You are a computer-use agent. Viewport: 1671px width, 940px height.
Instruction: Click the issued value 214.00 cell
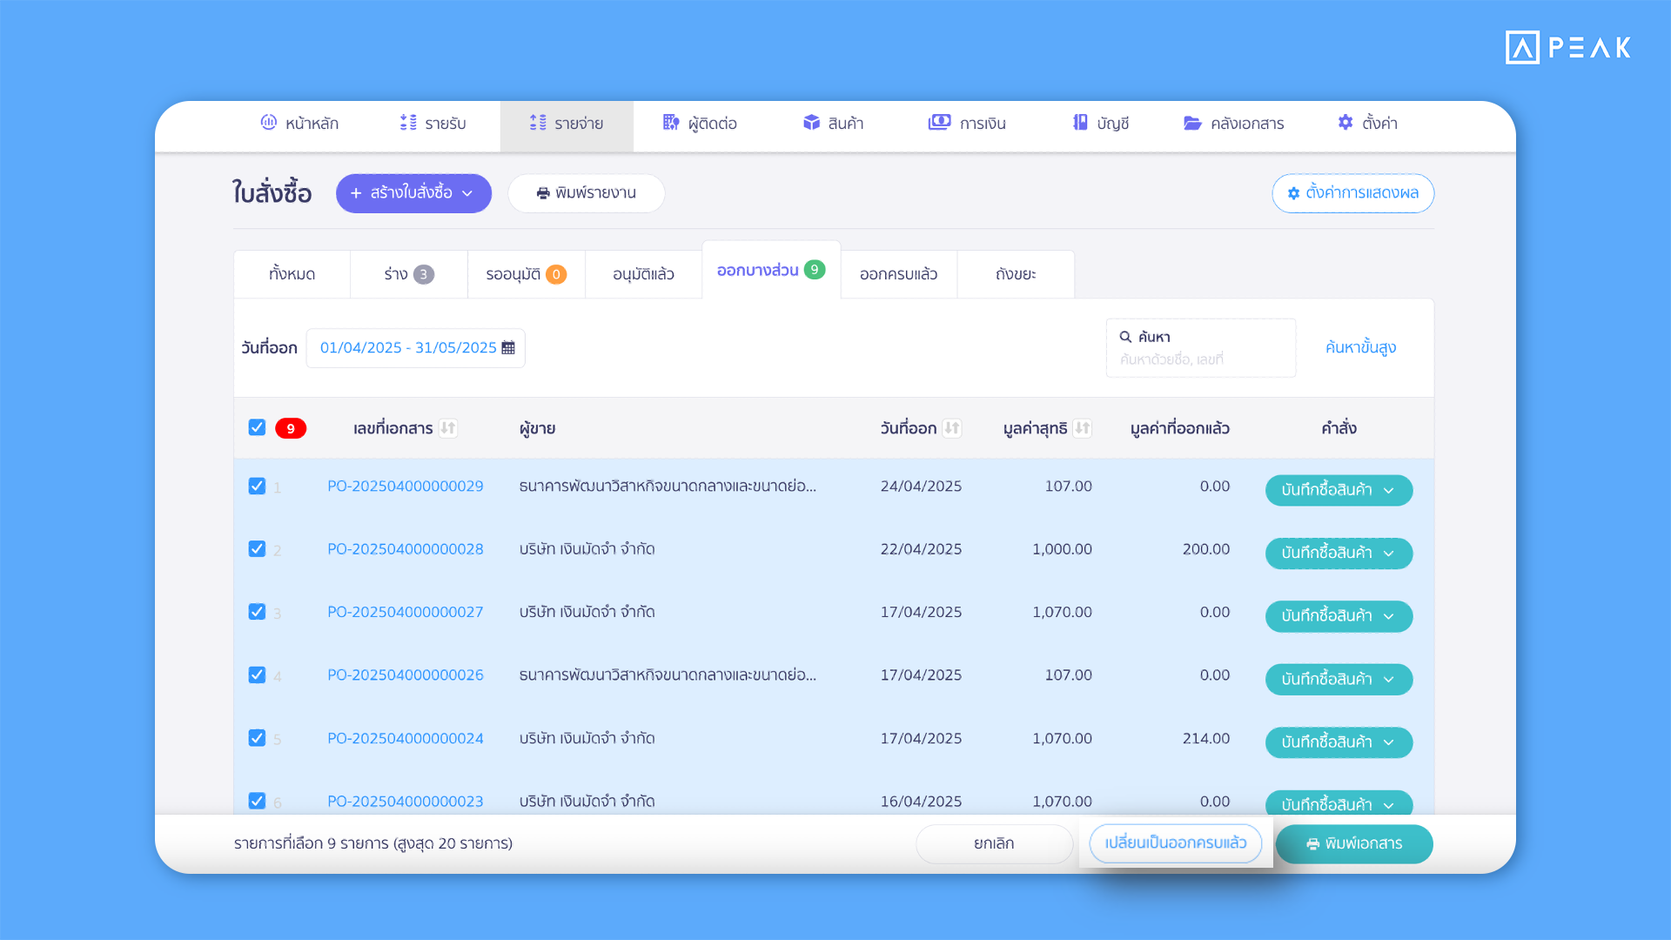coord(1205,738)
